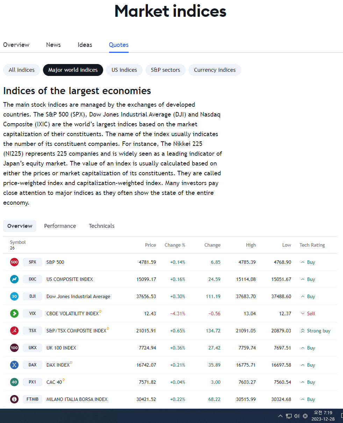Open S&P/TSX COMPOSITE INDEX link
The height and width of the screenshot is (423, 343).
point(76,331)
